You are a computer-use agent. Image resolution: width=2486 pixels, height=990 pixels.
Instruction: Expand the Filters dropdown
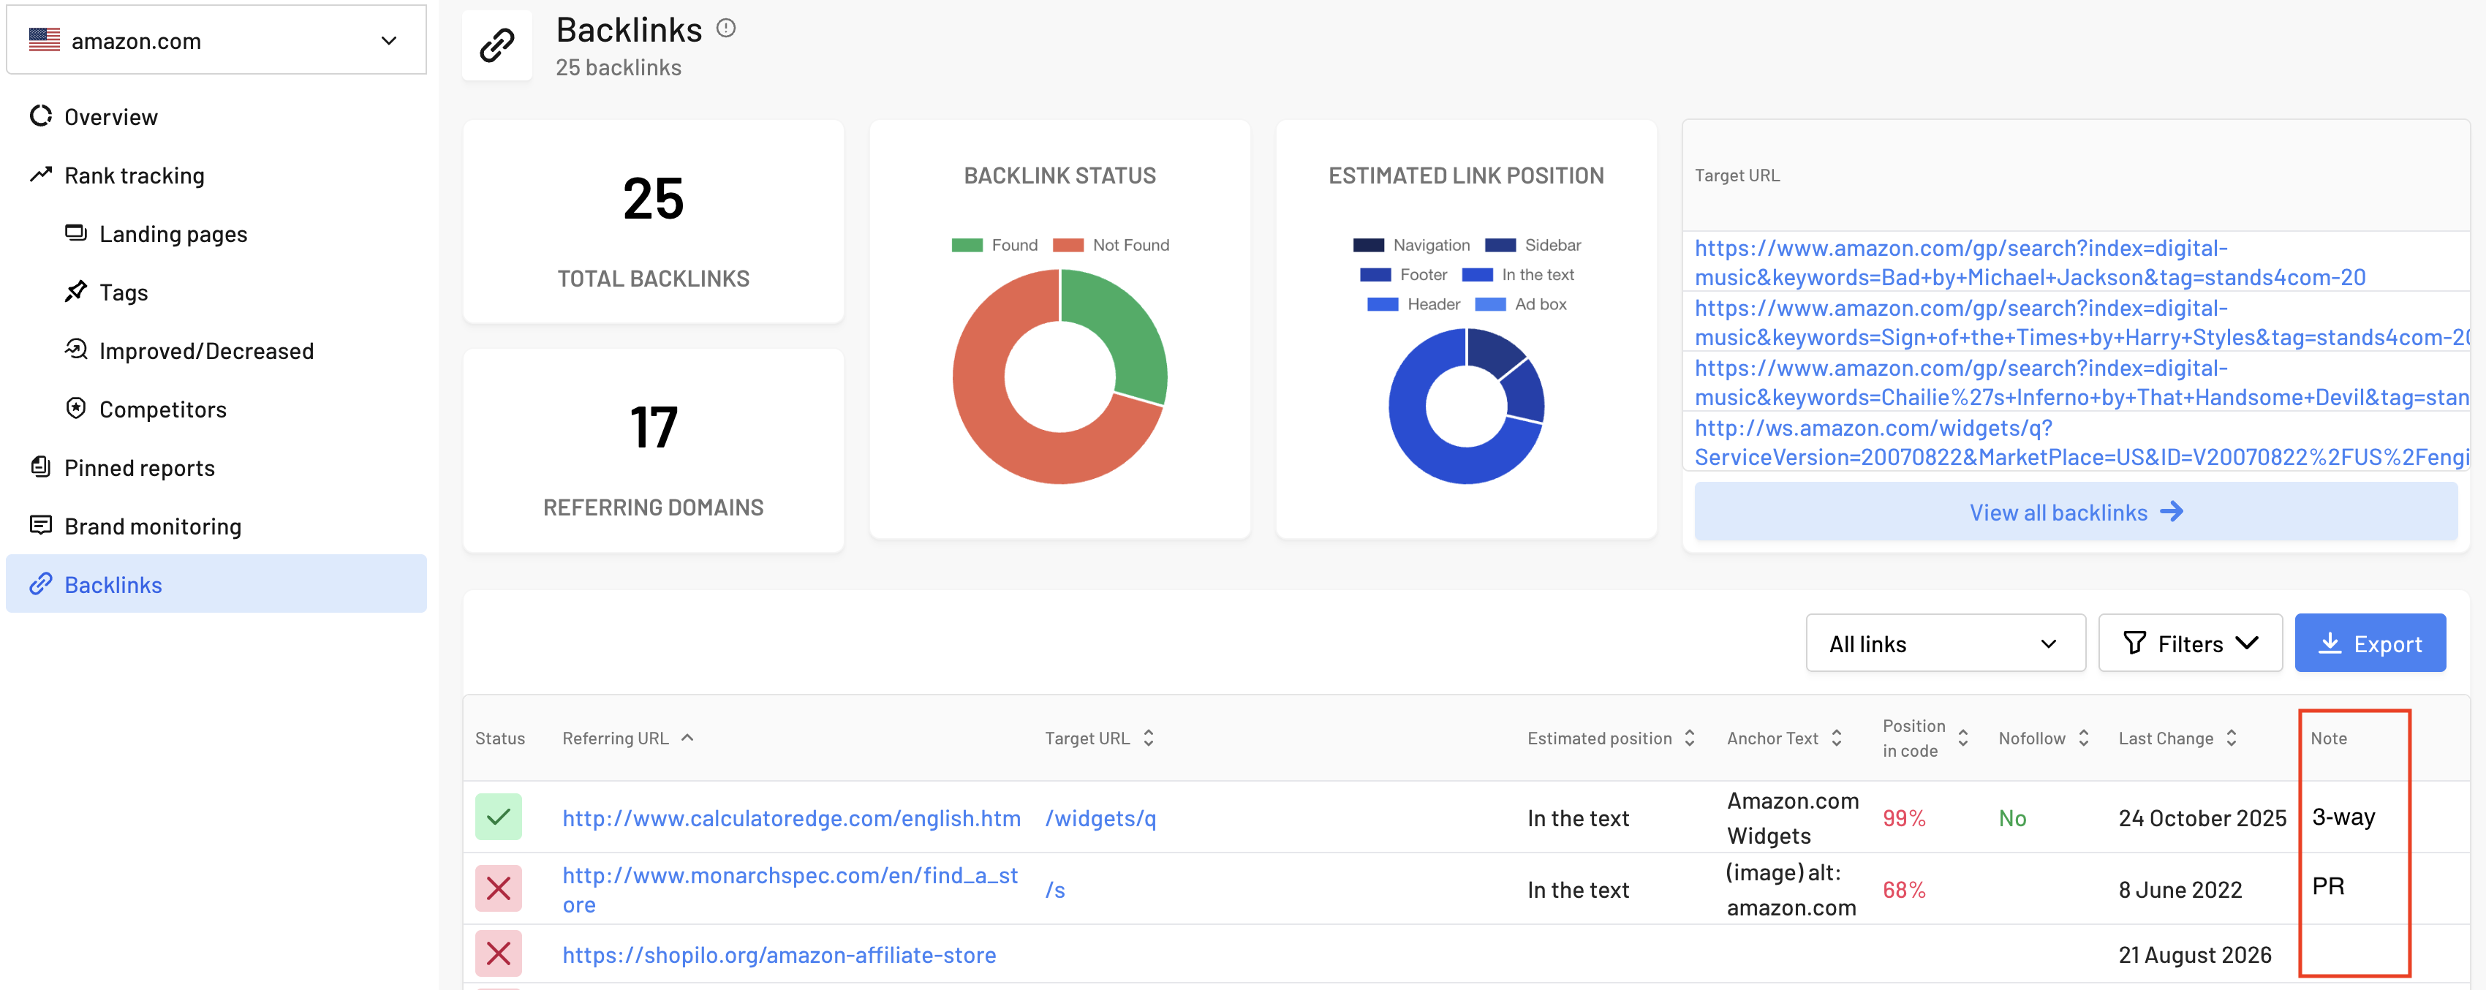[2190, 643]
